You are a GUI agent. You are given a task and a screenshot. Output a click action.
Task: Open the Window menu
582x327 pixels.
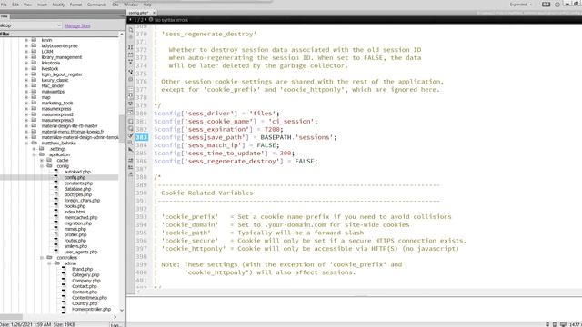131,5
